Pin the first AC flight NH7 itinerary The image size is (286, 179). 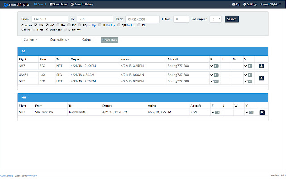coord(261,66)
